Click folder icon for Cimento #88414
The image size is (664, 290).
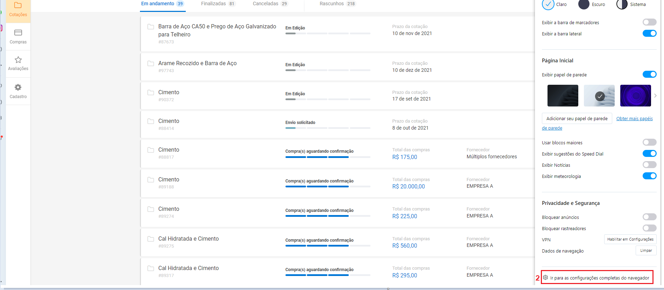point(151,121)
